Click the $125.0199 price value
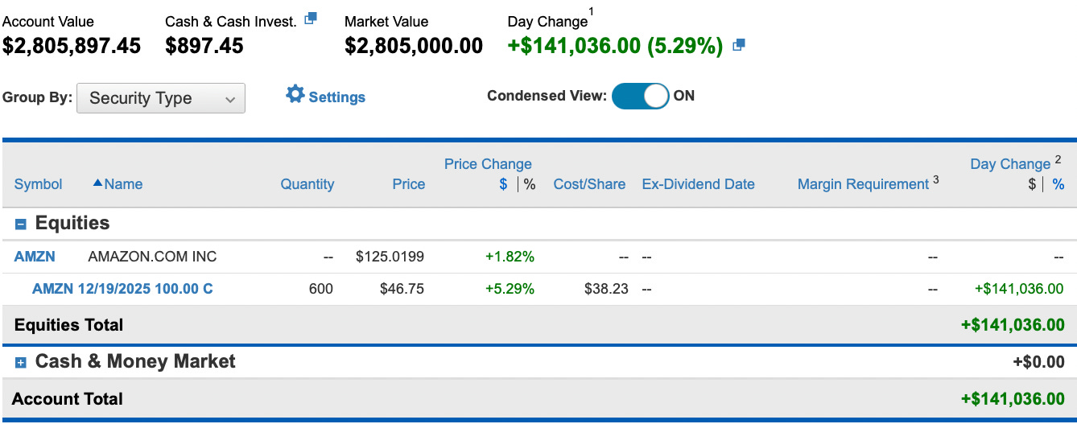Screen dimensions: 1077x424 pos(390,257)
